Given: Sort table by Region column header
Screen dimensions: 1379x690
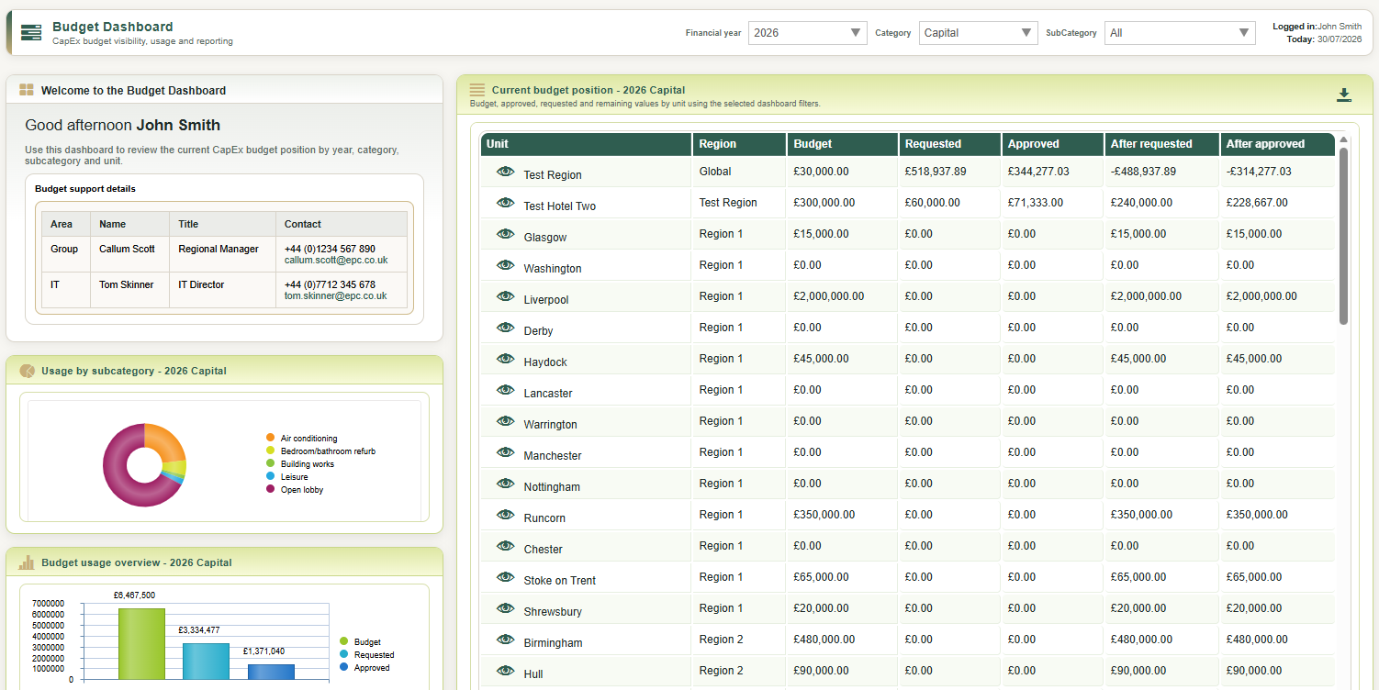Looking at the screenshot, I should click(x=739, y=144).
